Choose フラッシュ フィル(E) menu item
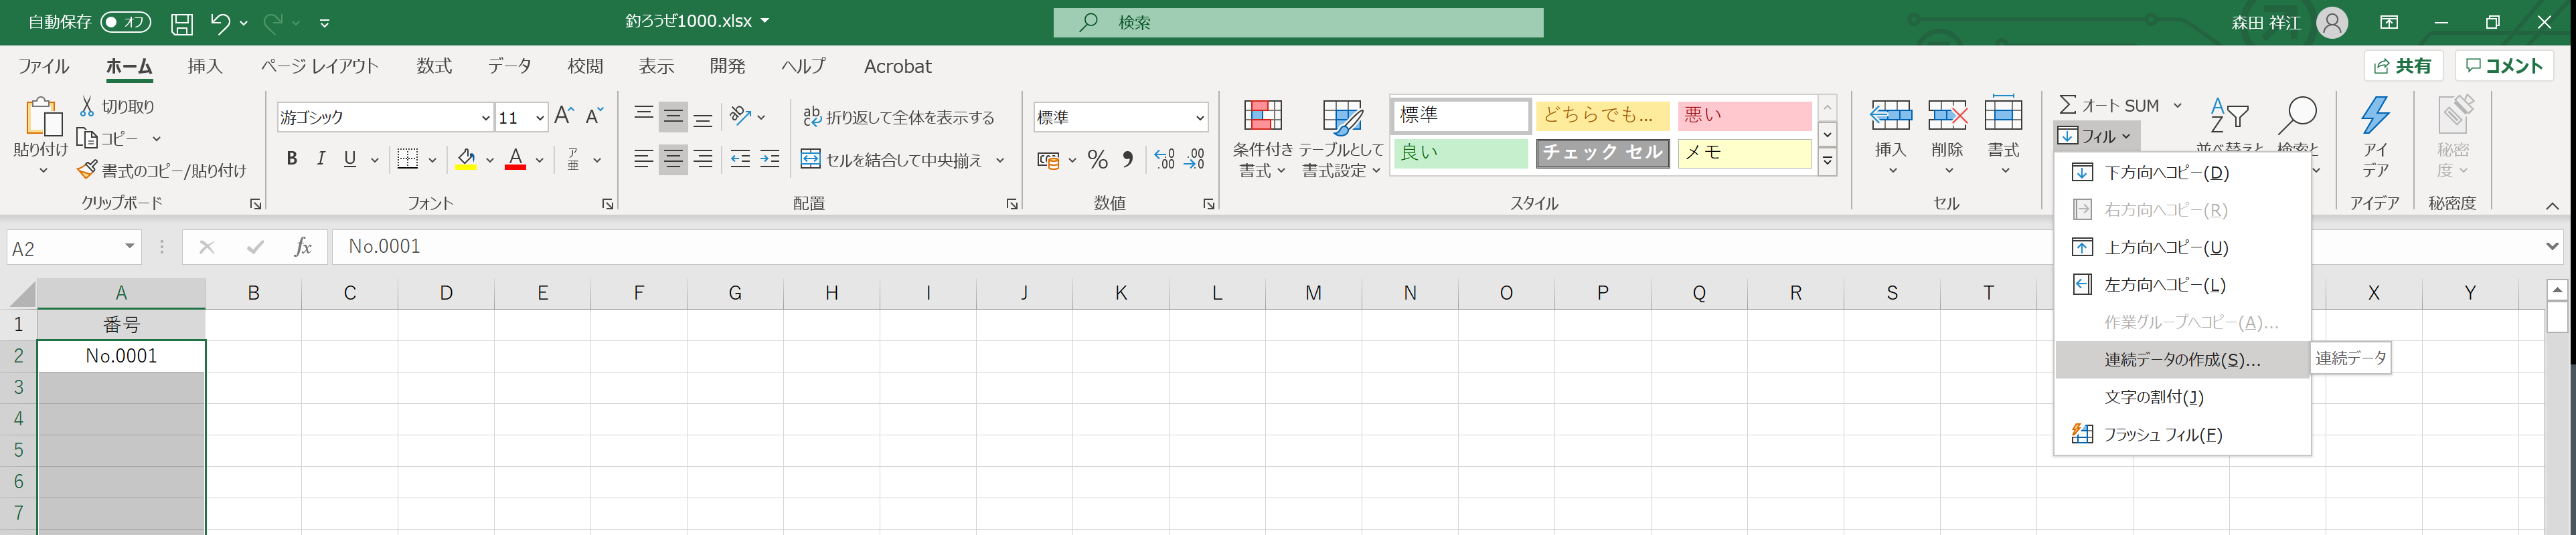2576x535 pixels. coord(2182,434)
